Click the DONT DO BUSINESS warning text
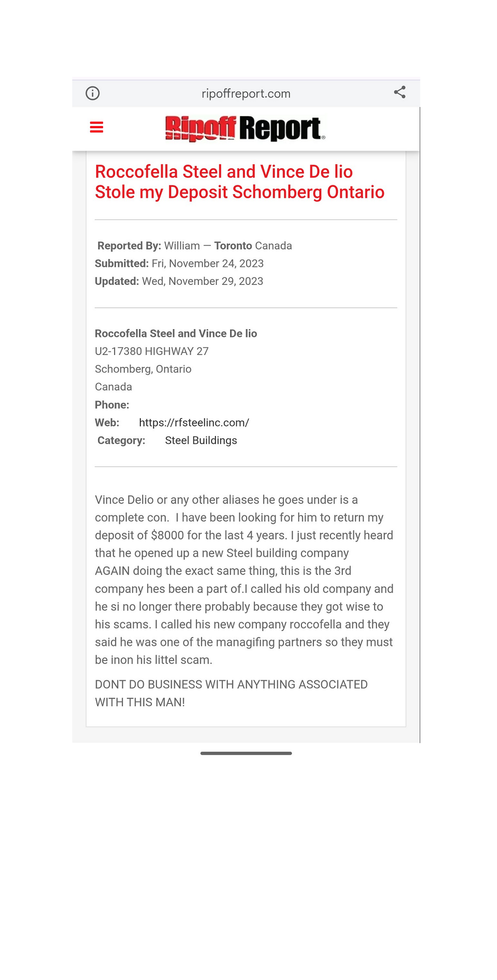 point(231,693)
